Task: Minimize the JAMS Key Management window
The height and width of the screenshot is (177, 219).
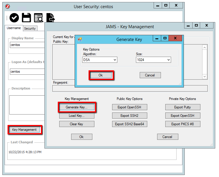Action: click(x=188, y=26)
